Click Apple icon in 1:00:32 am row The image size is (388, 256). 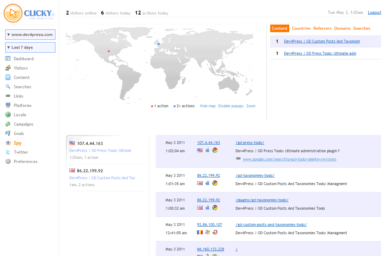click(208, 208)
